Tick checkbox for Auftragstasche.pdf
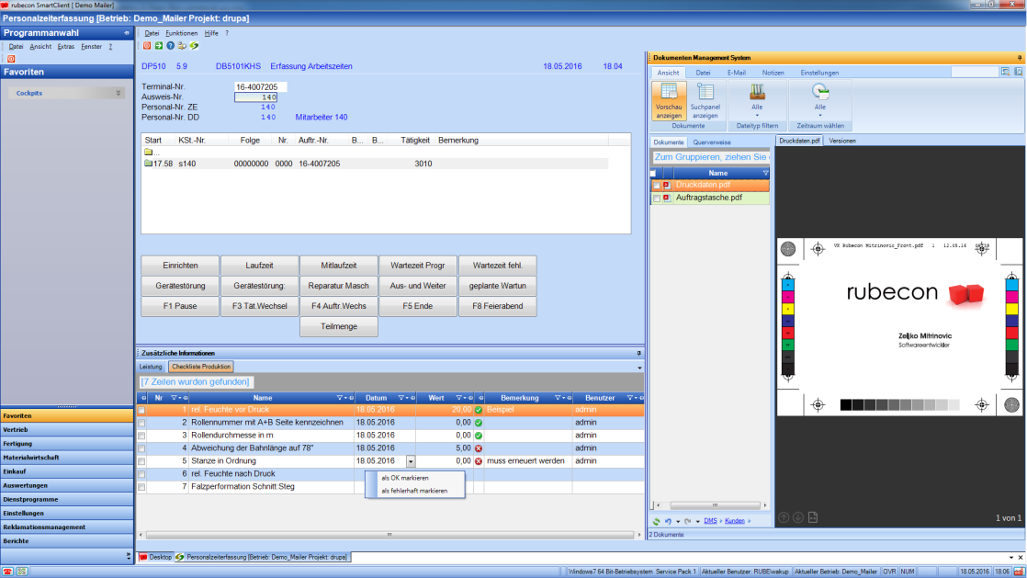Screen dimensions: 1027x578 pyautogui.click(x=657, y=198)
